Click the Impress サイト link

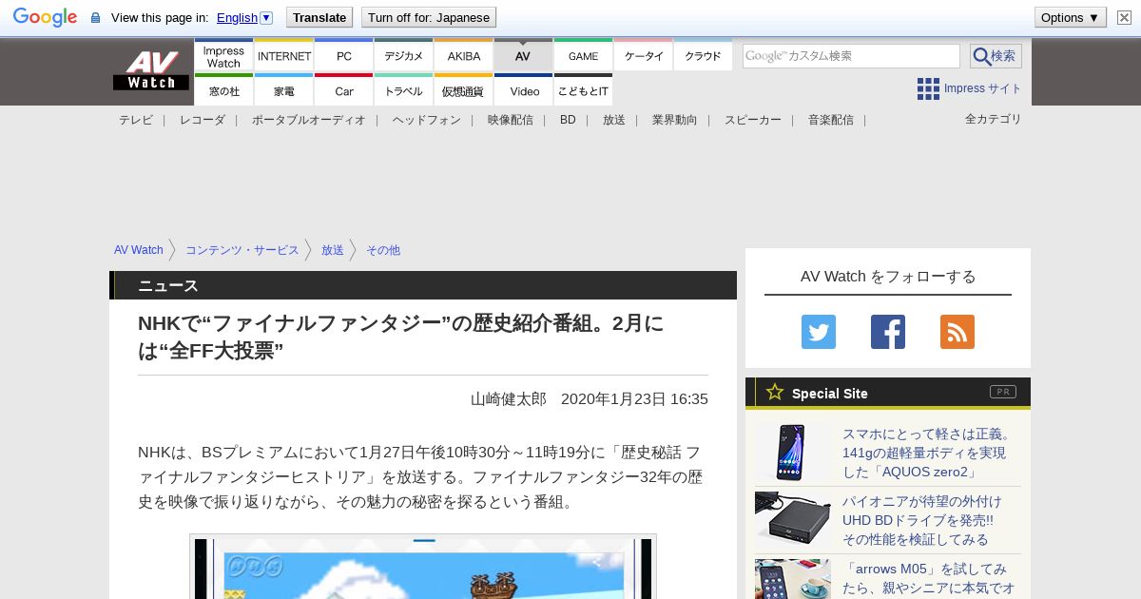click(982, 88)
